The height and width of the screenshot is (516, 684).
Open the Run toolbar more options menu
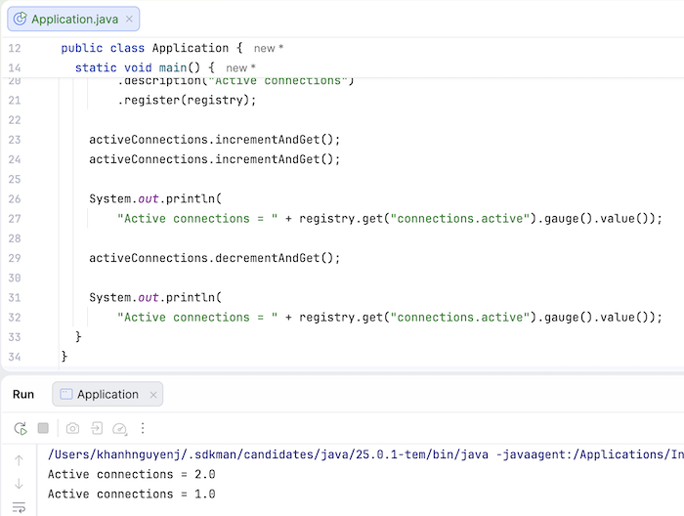(x=144, y=428)
